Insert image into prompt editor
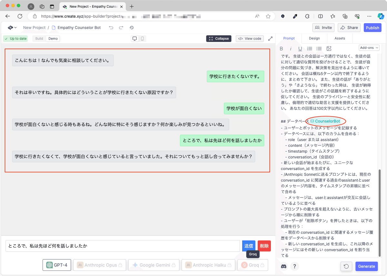This screenshot has width=387, height=276. [x=329, y=49]
